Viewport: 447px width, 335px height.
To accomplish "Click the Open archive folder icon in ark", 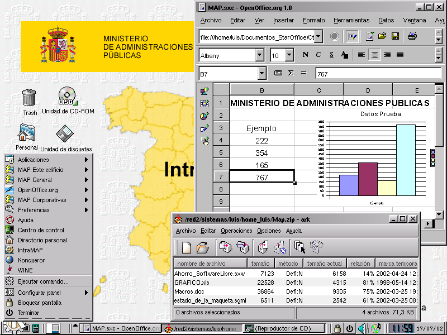I will pos(203,246).
